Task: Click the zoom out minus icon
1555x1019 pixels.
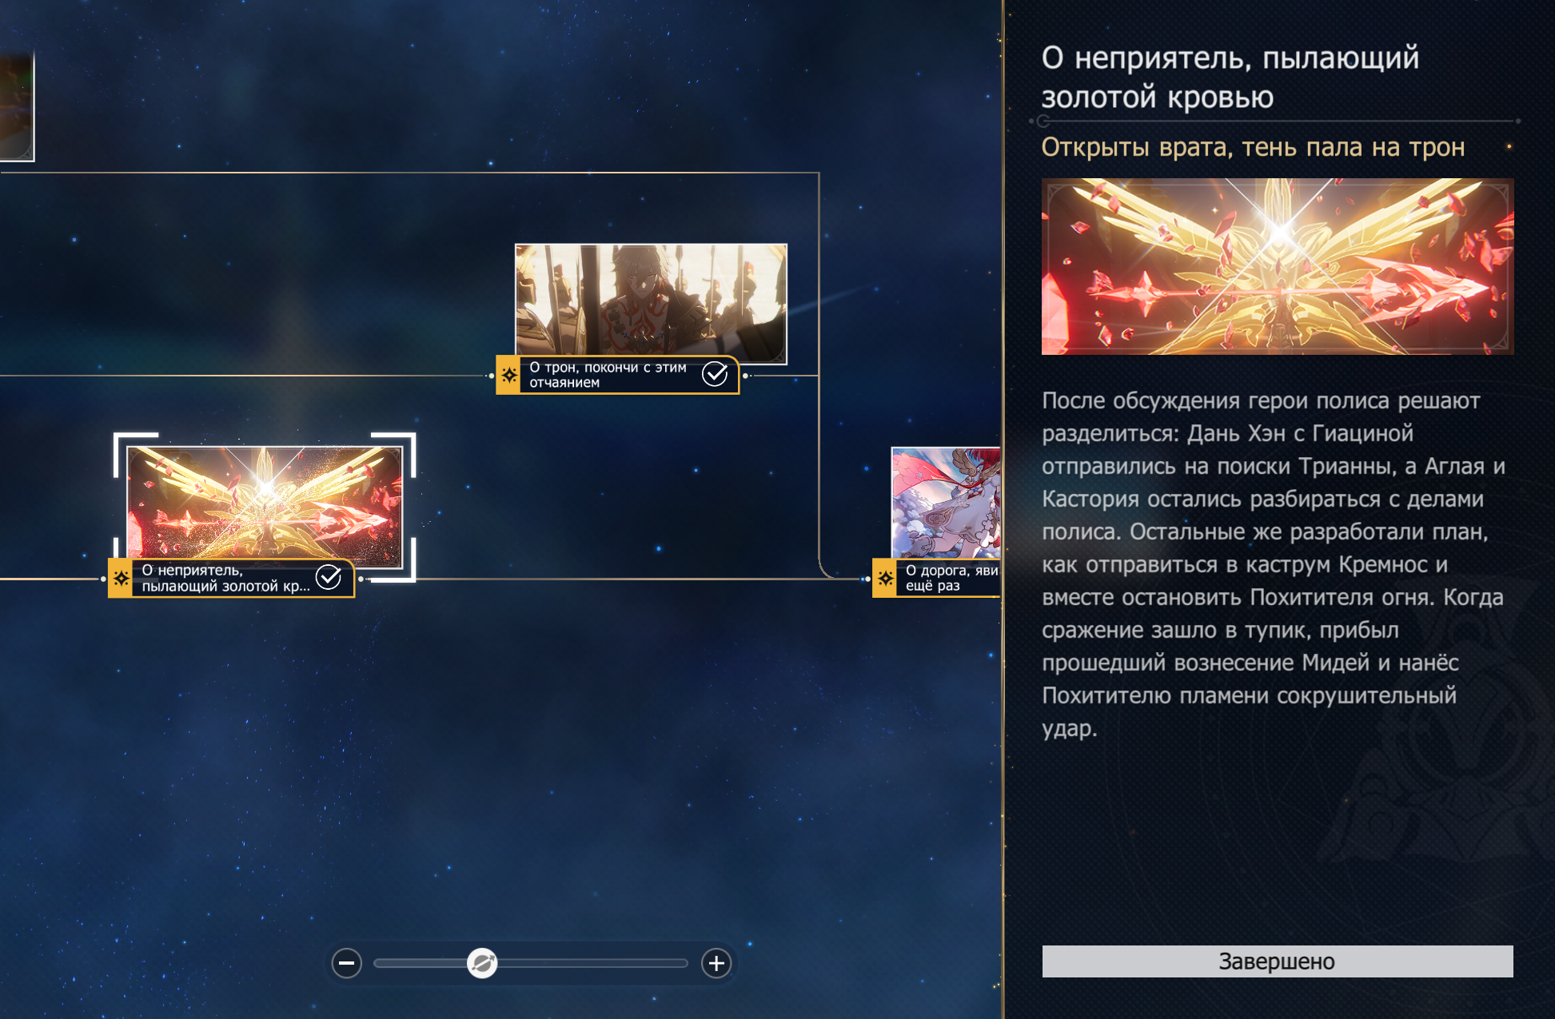Action: point(346,963)
